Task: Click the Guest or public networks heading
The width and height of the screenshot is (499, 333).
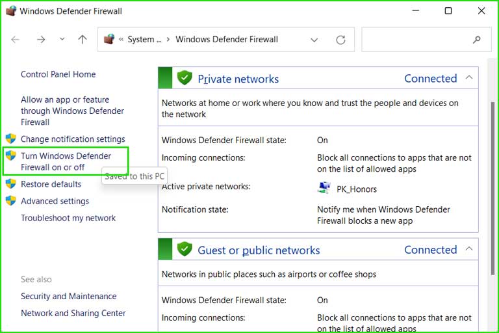Action: coord(259,250)
